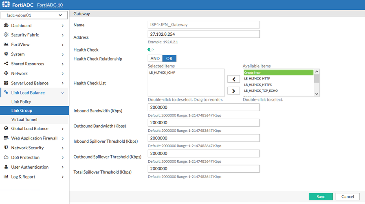
Task: Click Create New in Available Items
Action: [278, 73]
